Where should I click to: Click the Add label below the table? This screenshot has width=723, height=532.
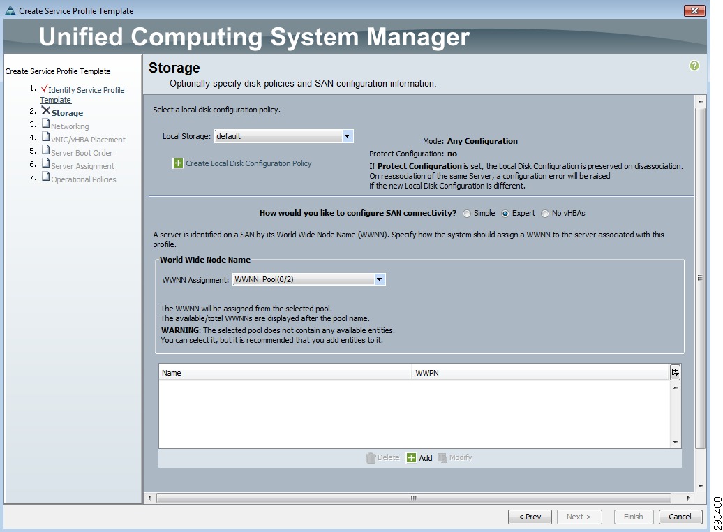426,458
